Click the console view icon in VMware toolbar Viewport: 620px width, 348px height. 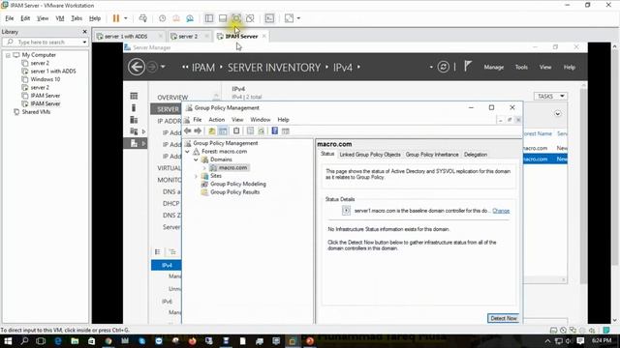coord(269,18)
